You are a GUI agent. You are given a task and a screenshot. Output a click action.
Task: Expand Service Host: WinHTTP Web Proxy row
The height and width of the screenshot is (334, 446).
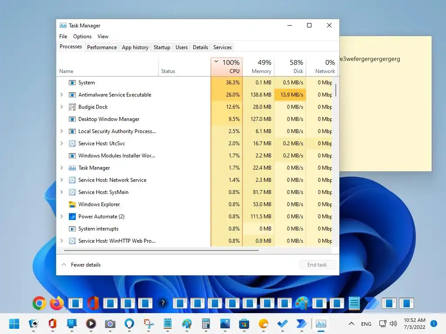[x=62, y=241]
